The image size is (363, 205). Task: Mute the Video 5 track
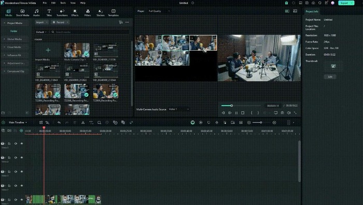click(x=16, y=143)
